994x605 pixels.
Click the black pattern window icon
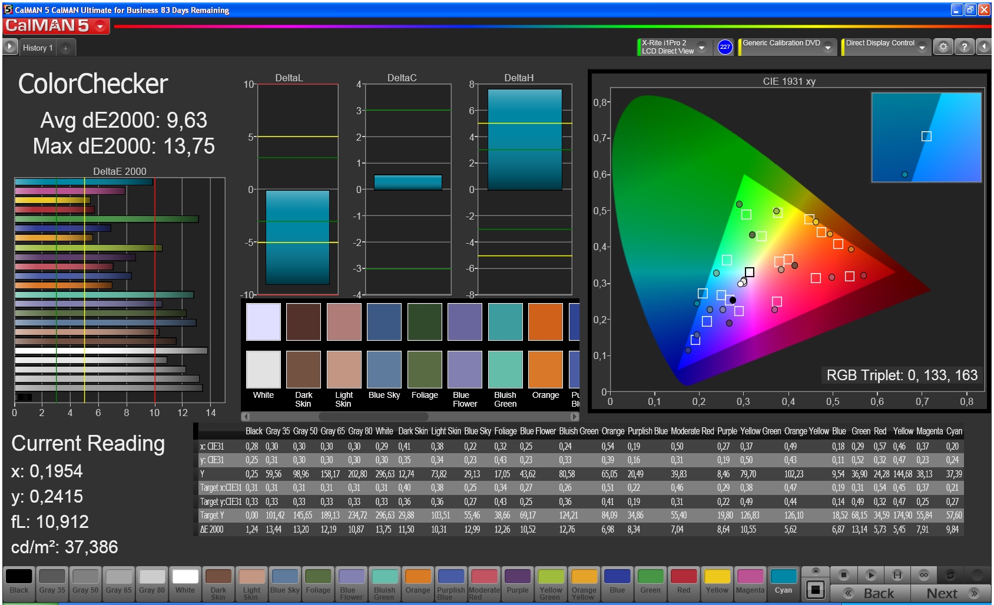click(816, 589)
